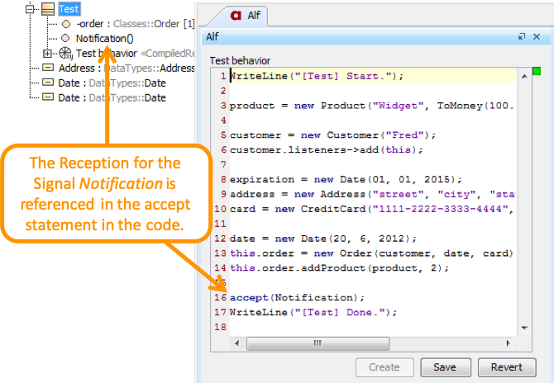Image resolution: width=554 pixels, height=383 pixels.
Task: Collapse the Test class tree node
Action: 30,9
